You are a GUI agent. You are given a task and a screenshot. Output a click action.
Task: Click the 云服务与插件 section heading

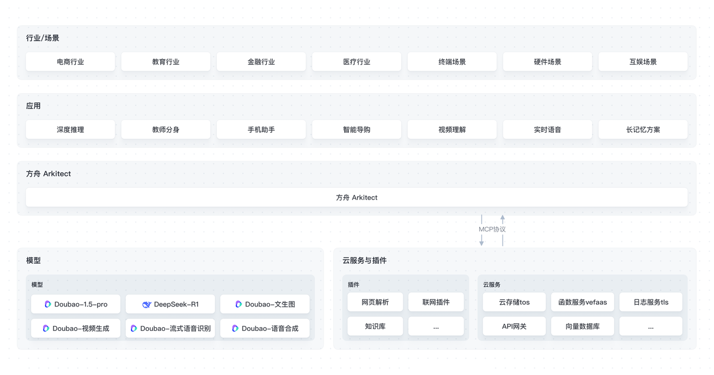[364, 260]
